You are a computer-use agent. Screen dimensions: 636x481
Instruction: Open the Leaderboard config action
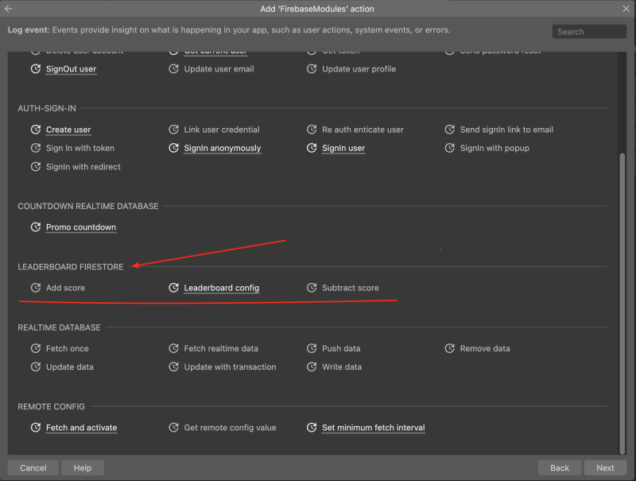click(x=222, y=288)
